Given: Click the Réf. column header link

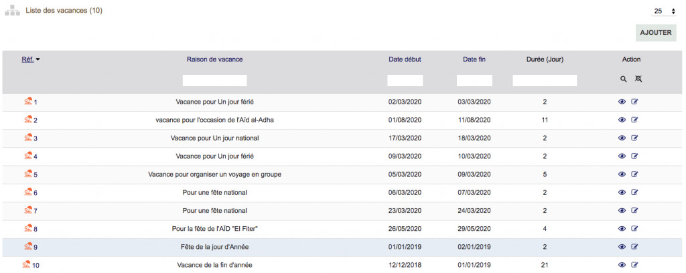Looking at the screenshot, I should point(27,59).
